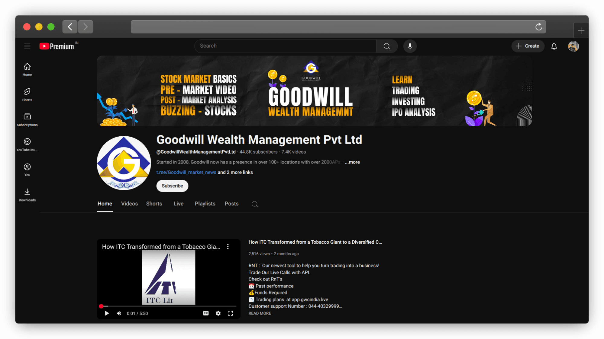604x339 pixels.
Task: Open the ITC video title link
Action: [315, 242]
